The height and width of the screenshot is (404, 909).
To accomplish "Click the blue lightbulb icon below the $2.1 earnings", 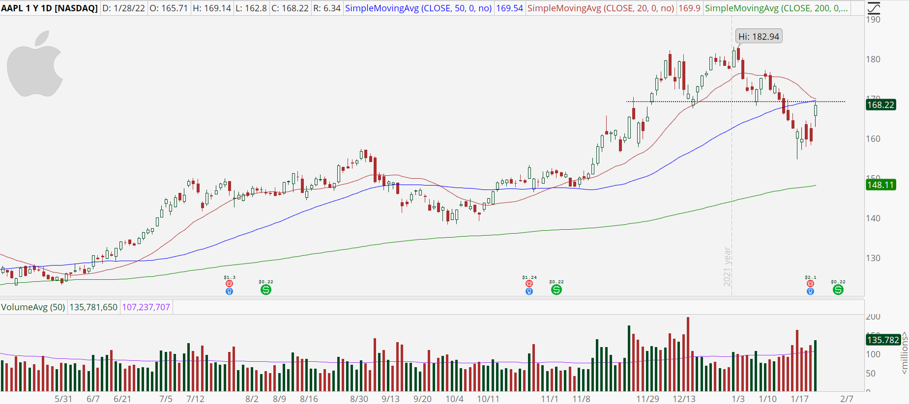I will [810, 292].
